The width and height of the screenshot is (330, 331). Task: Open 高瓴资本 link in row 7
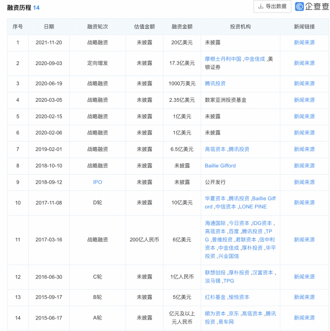(215, 150)
